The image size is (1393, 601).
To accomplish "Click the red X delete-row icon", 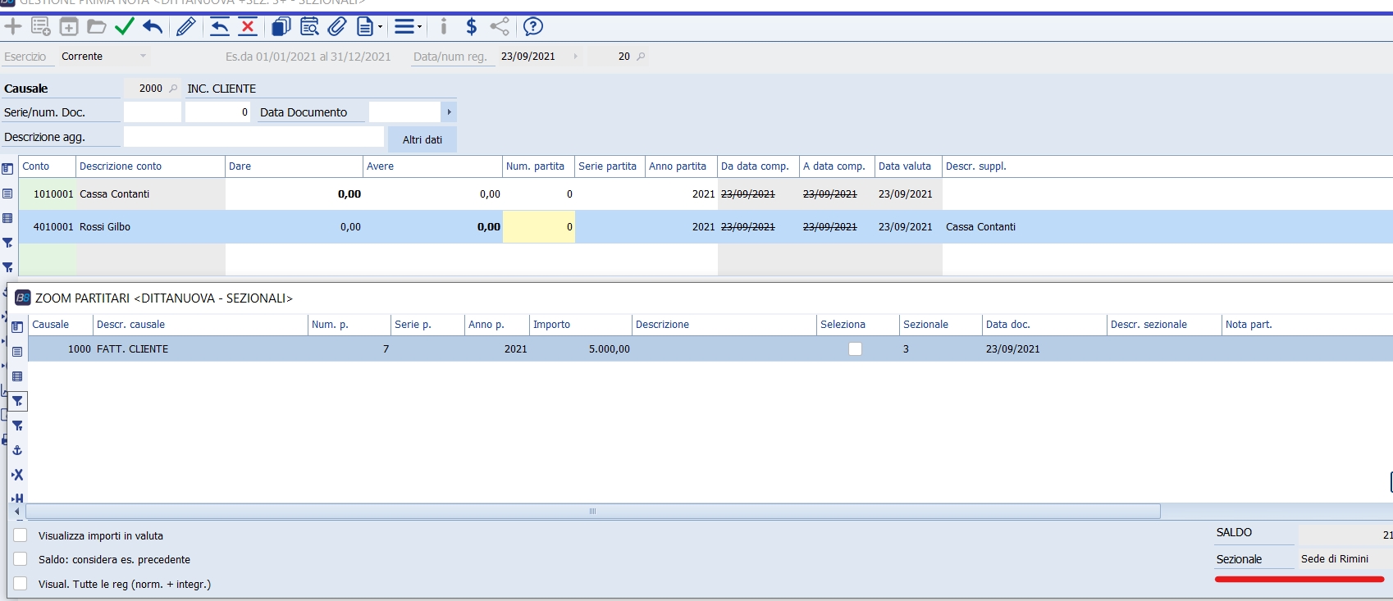I will [248, 27].
